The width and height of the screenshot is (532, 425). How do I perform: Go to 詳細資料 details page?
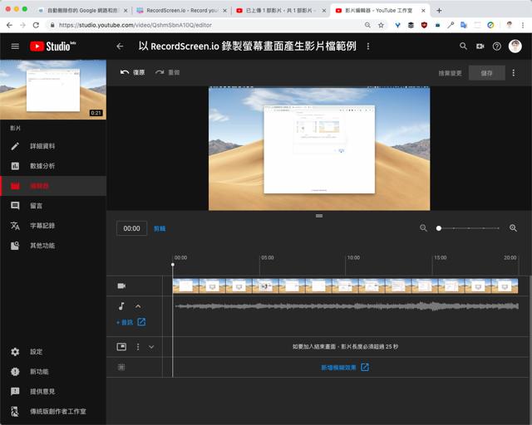(42, 146)
